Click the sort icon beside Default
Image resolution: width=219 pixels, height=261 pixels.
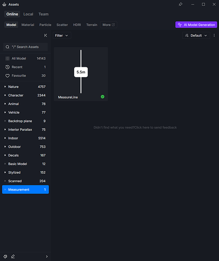click(187, 35)
